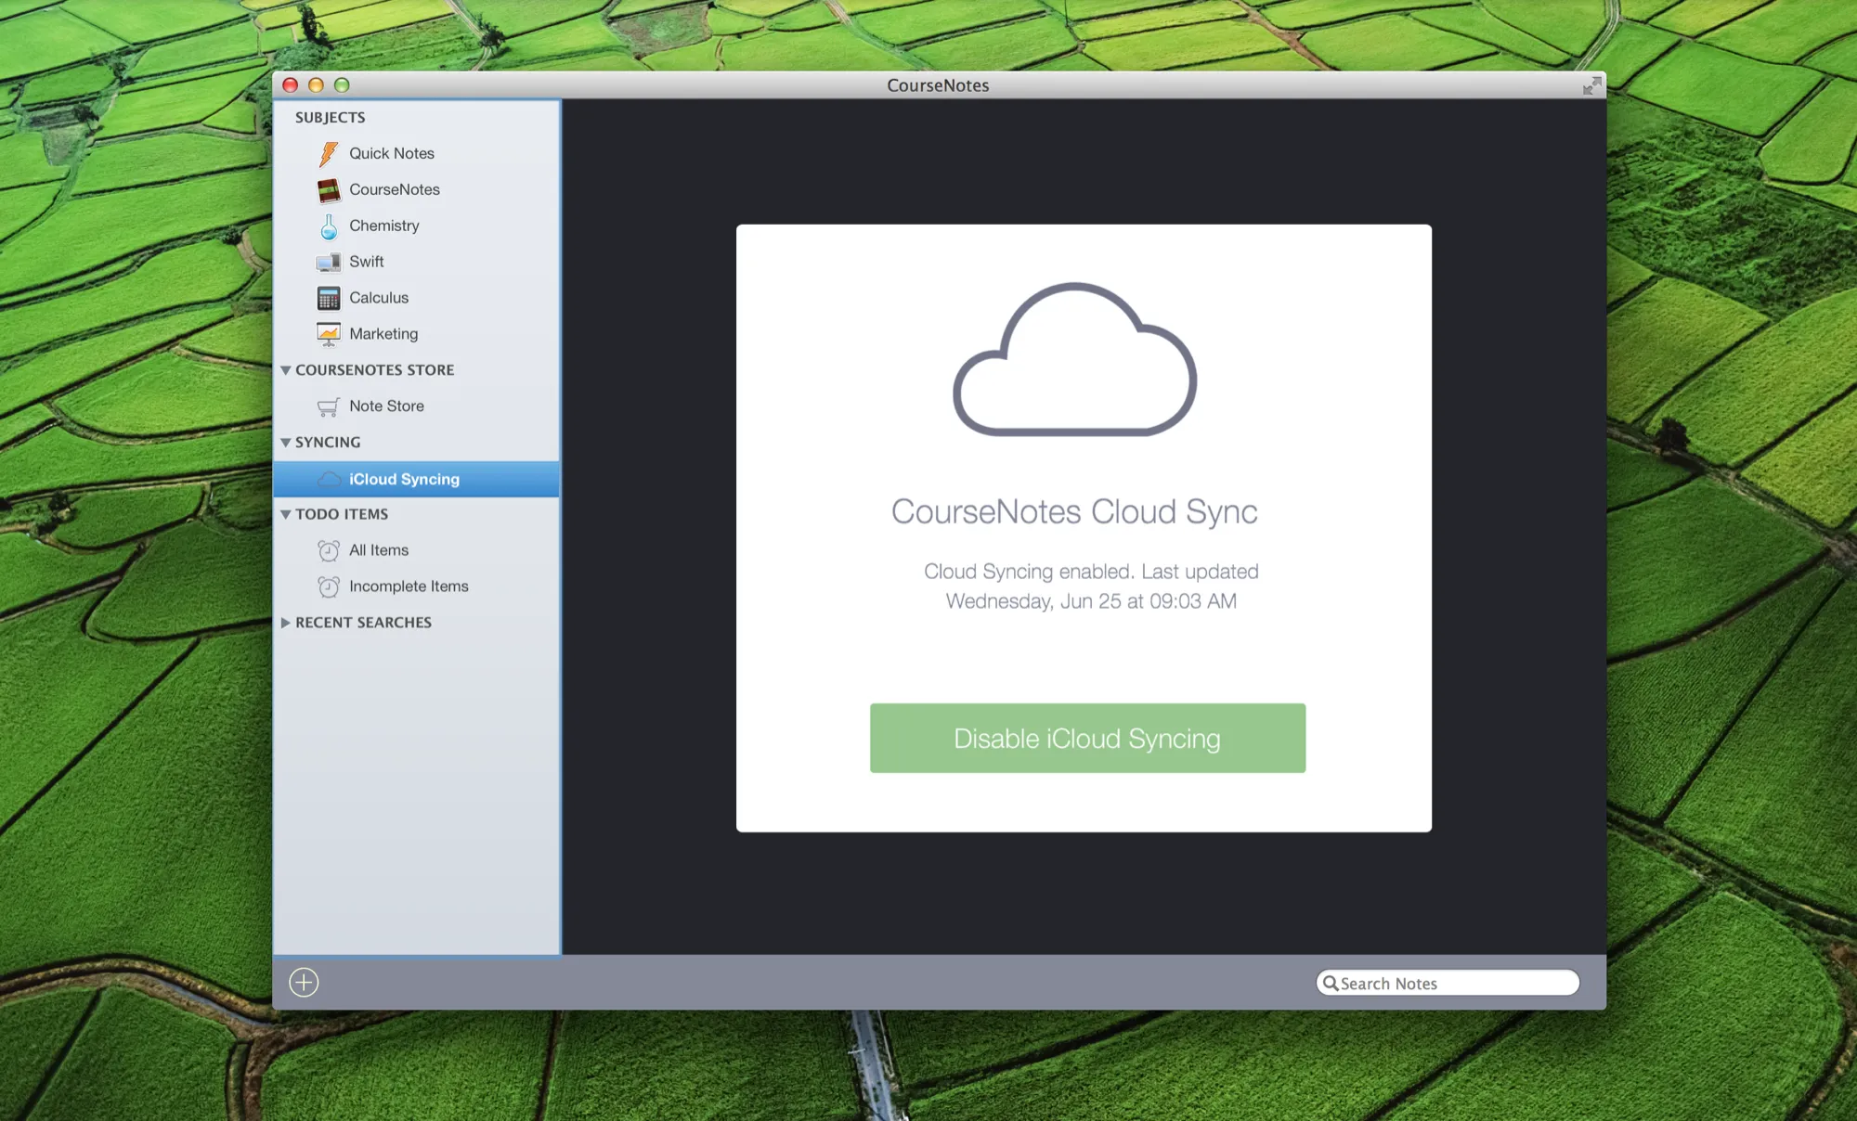1857x1121 pixels.
Task: Collapse the Todo Items section
Action: pyautogui.click(x=286, y=514)
